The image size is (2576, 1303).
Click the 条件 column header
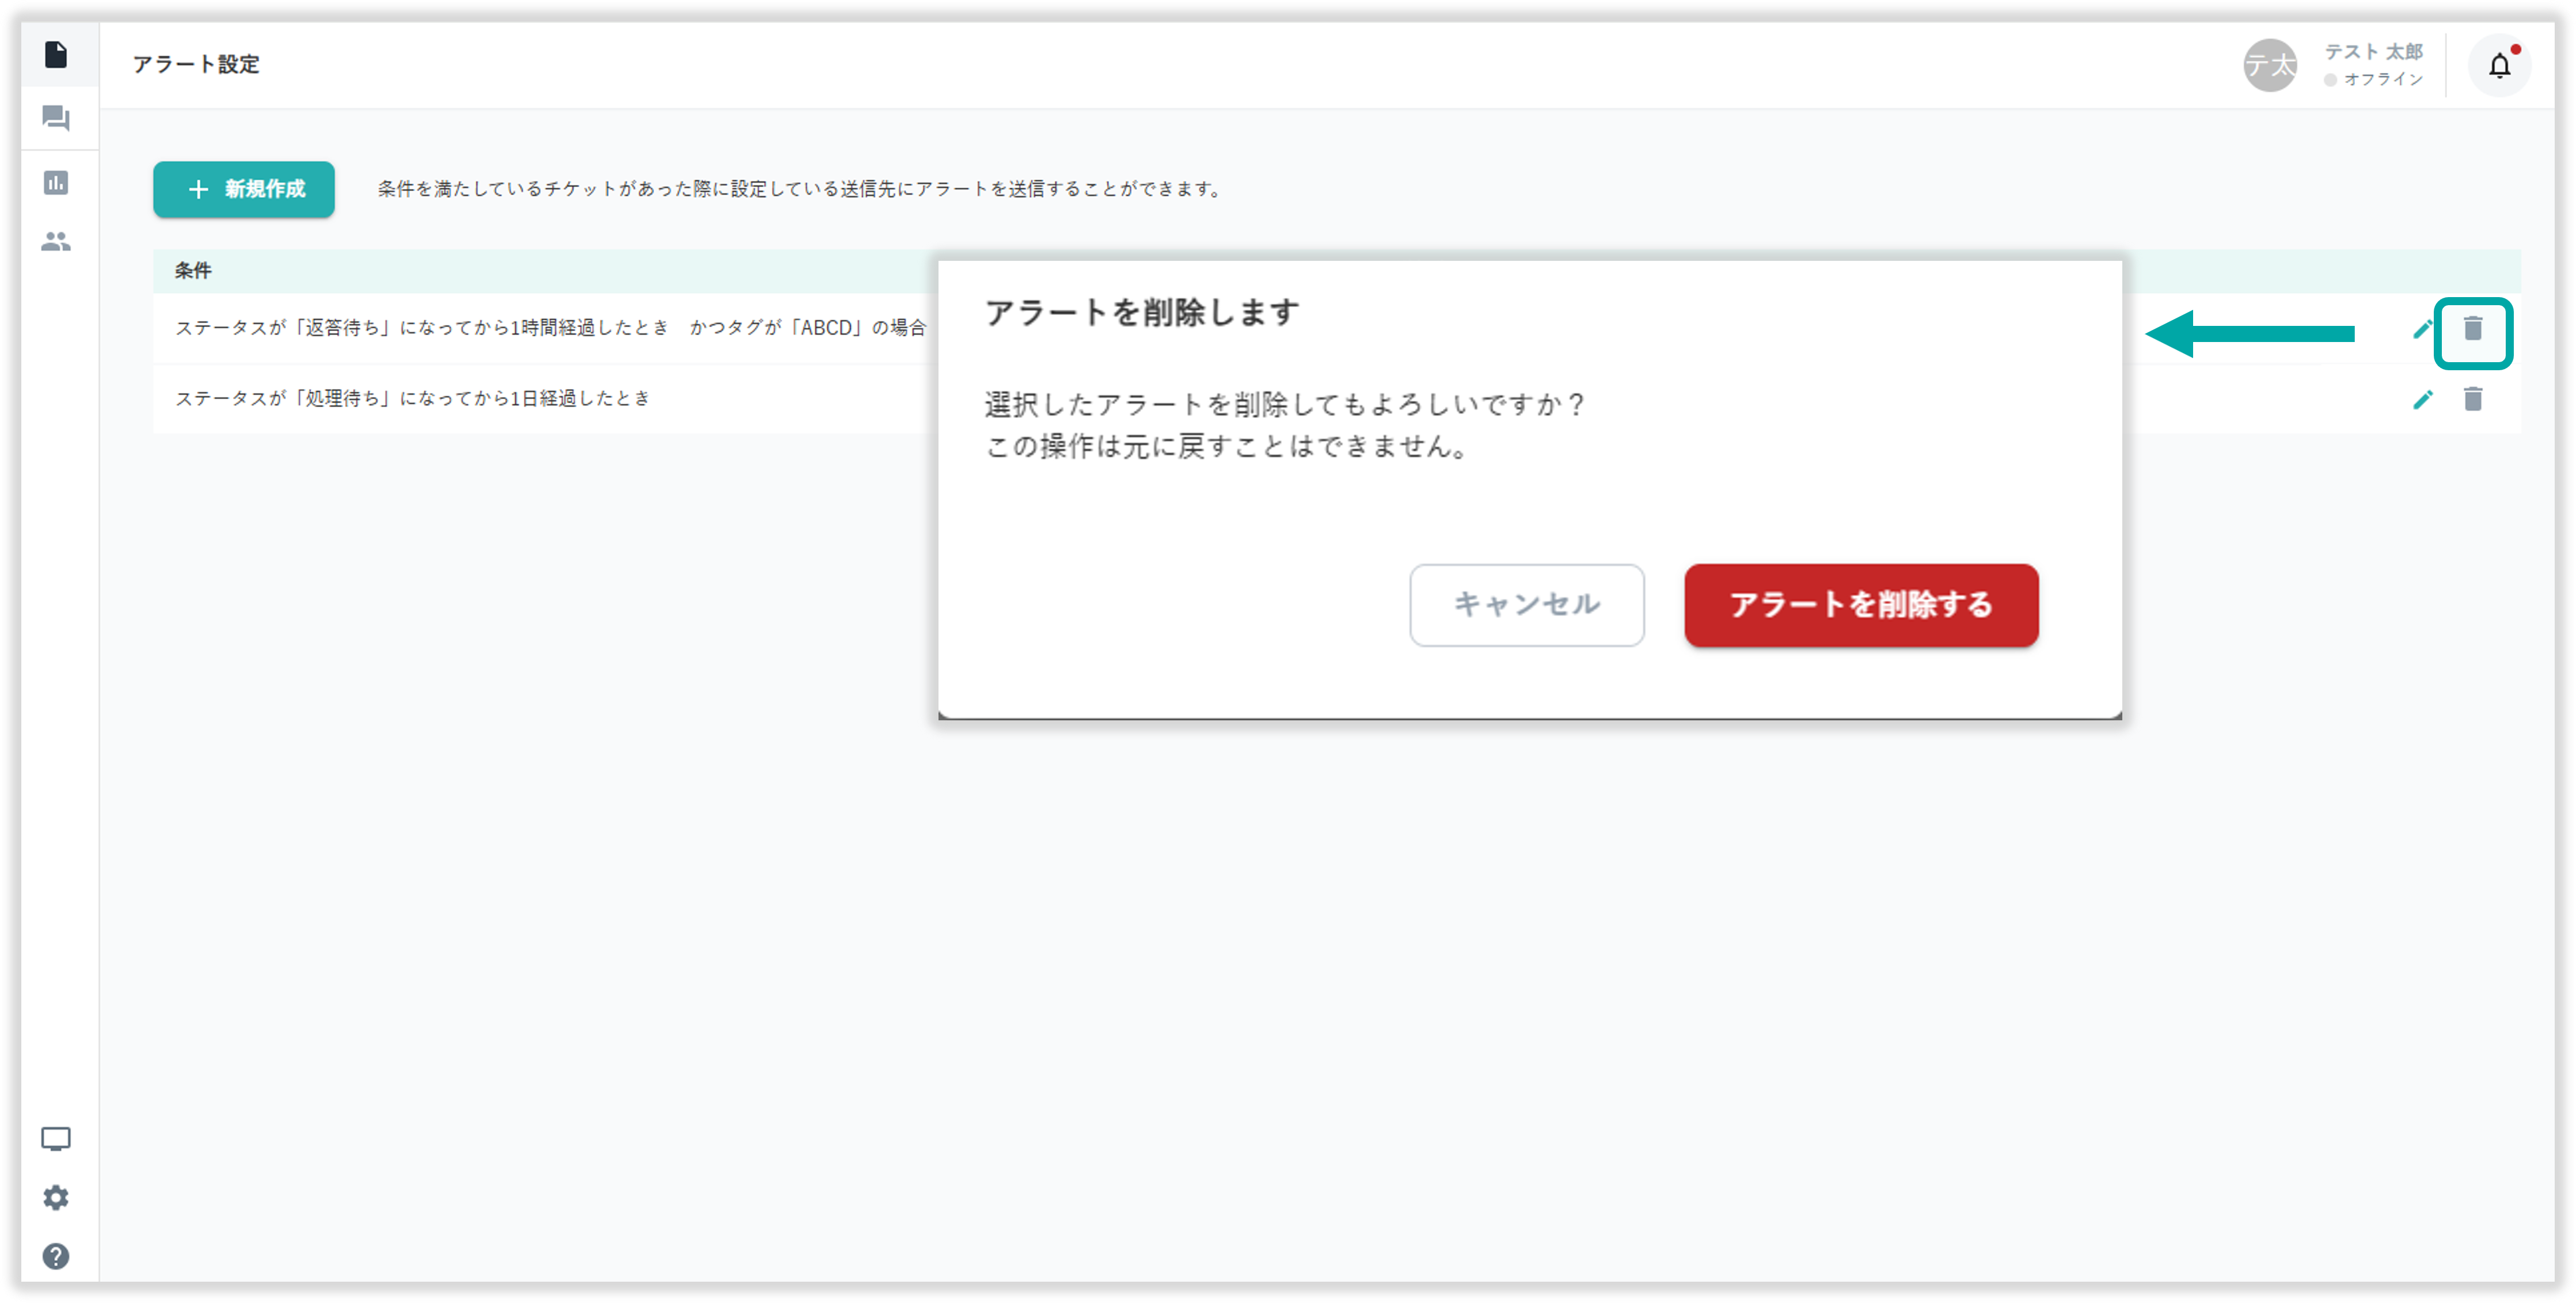(193, 271)
